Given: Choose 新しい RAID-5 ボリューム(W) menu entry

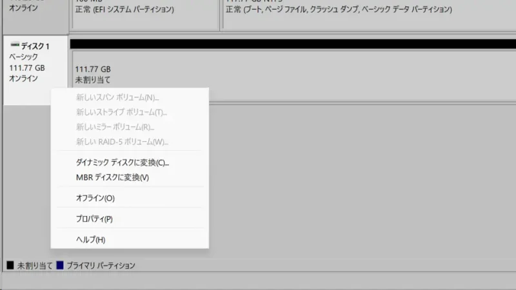Looking at the screenshot, I should [x=130, y=142].
